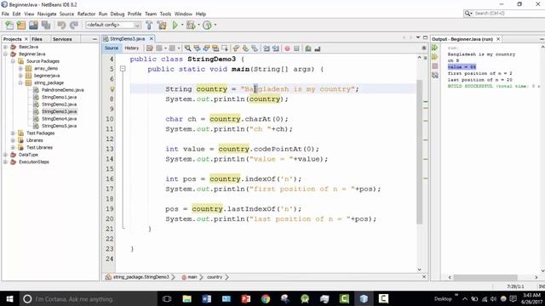This screenshot has width=545, height=306.
Task: Open the Profile Project dropdown arrow
Action: [215, 25]
